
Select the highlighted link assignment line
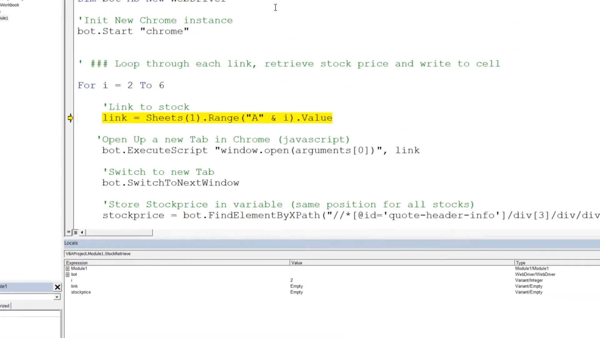[217, 118]
